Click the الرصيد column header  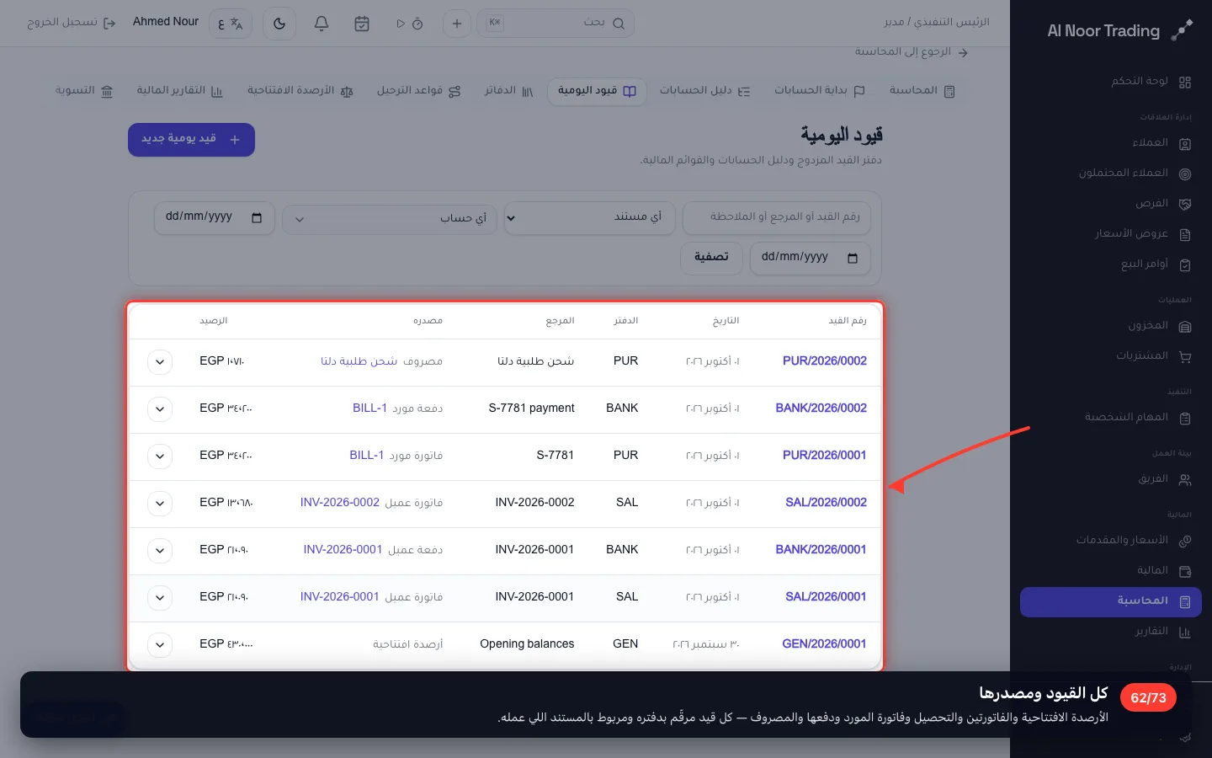[214, 321]
